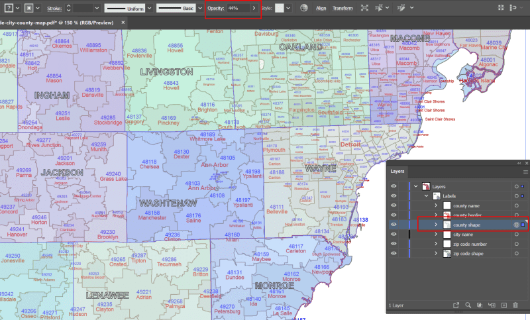Open the graphic Style dropdown arrow

[x=288, y=8]
